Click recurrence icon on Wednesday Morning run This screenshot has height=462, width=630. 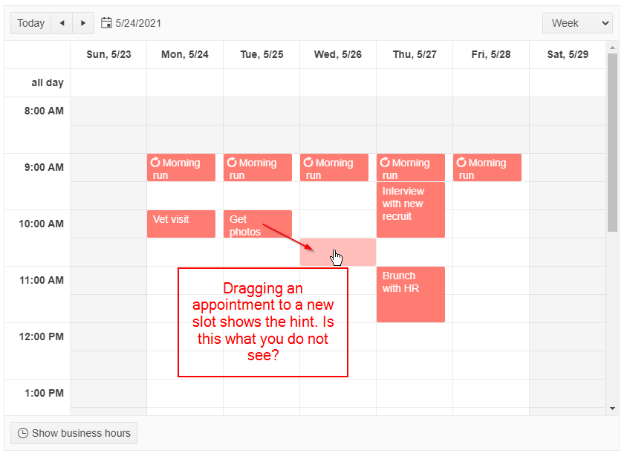[308, 163]
